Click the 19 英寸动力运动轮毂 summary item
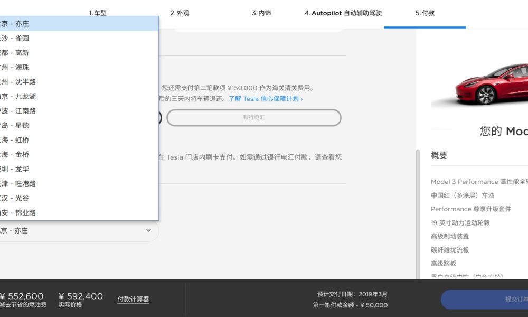This screenshot has width=528, height=317. 460,222
